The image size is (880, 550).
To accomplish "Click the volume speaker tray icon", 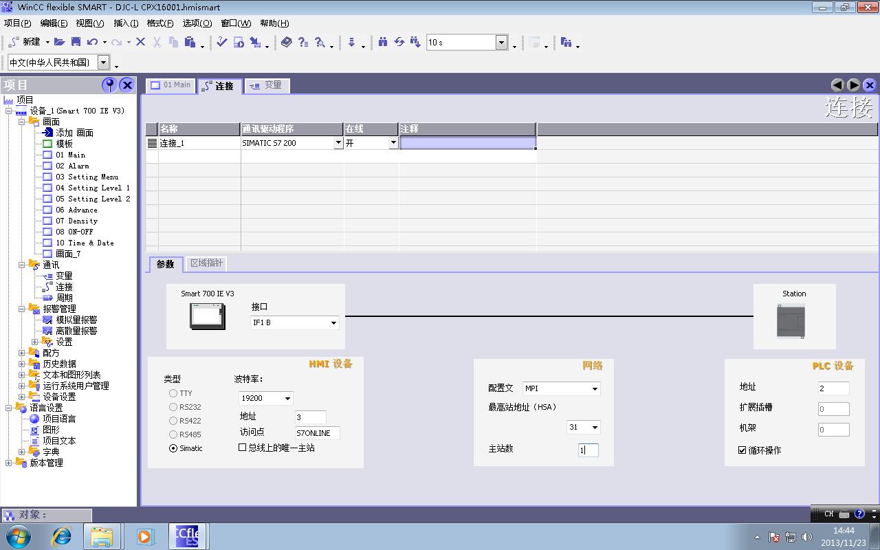I will [x=807, y=537].
